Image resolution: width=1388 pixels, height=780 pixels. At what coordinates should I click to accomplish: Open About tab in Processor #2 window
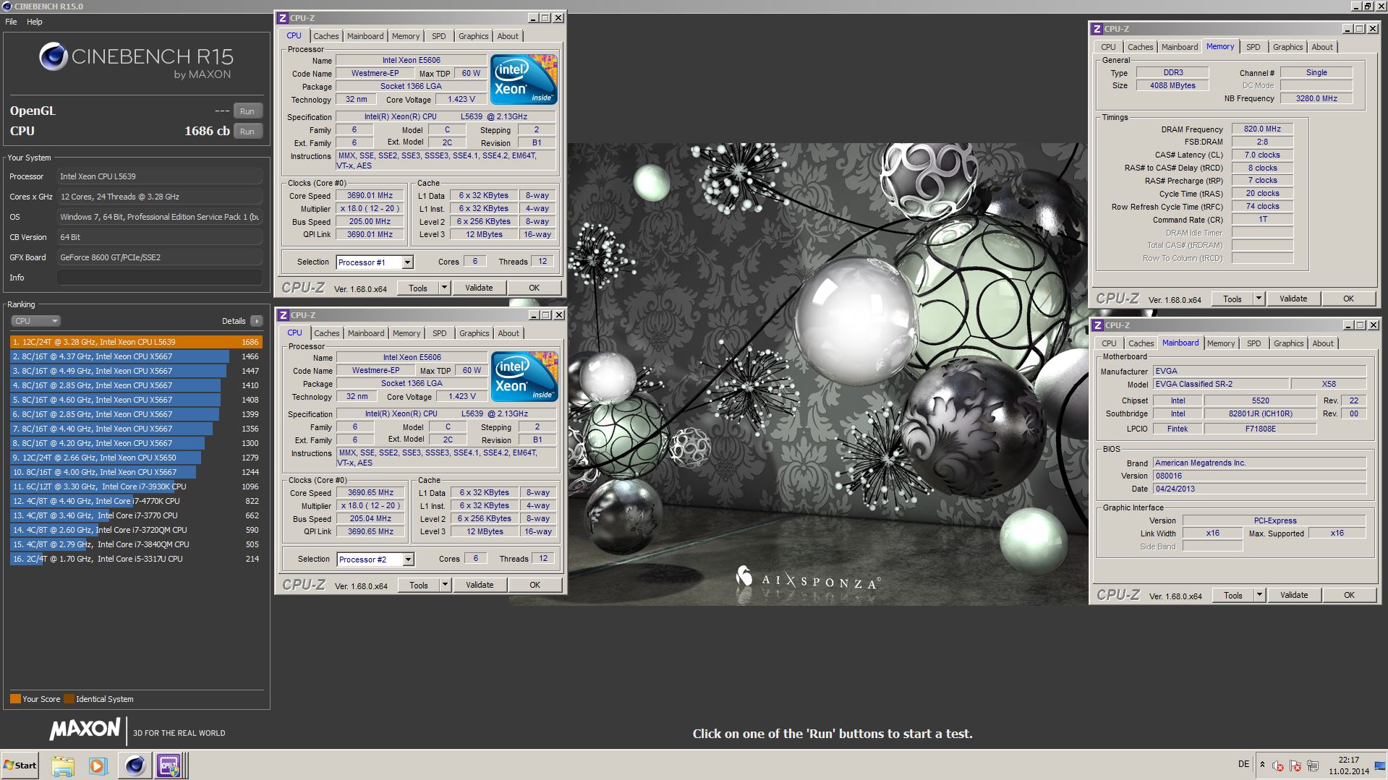point(508,333)
